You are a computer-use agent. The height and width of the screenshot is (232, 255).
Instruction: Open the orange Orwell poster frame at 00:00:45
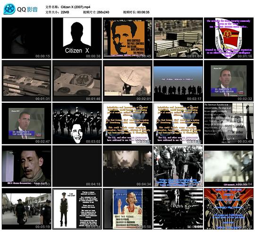pyautogui.click(x=127, y=38)
